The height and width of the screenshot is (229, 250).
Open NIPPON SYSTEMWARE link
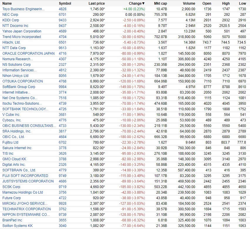tap(26, 215)
